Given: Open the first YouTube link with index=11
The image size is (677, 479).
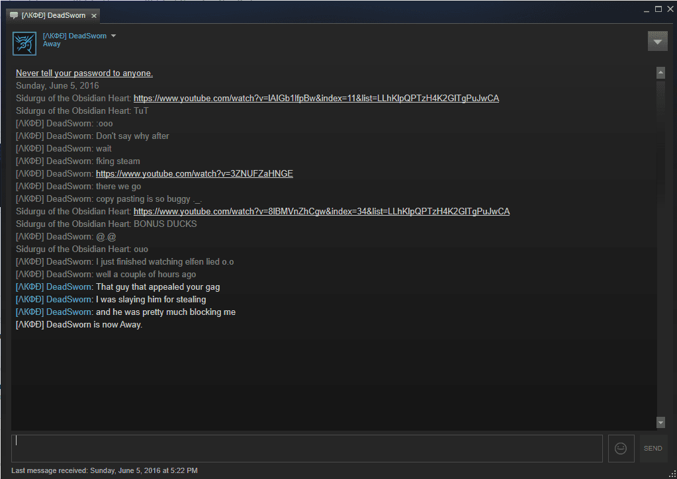Looking at the screenshot, I should click(x=316, y=99).
